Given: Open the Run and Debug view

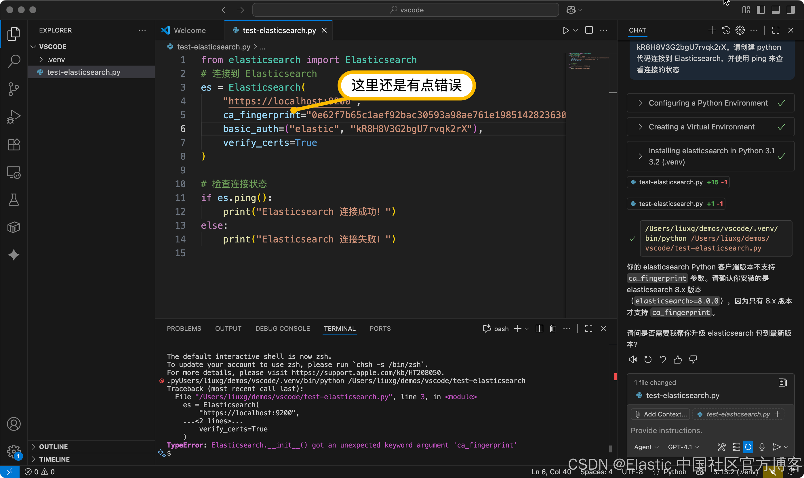Looking at the screenshot, I should click(14, 116).
